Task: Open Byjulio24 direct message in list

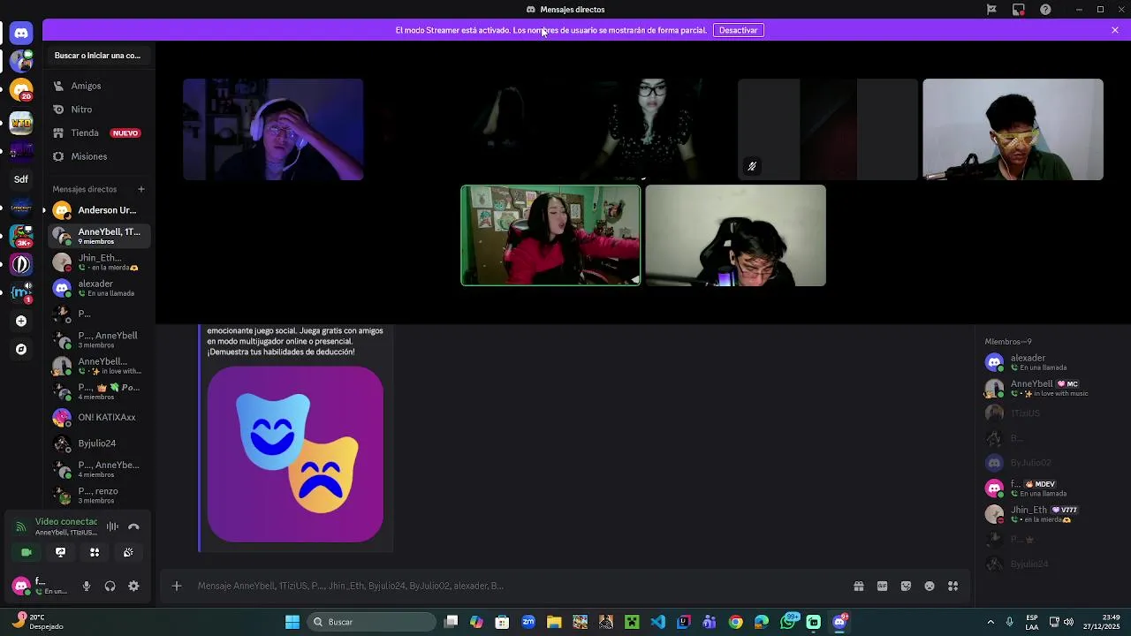Action: click(99, 443)
